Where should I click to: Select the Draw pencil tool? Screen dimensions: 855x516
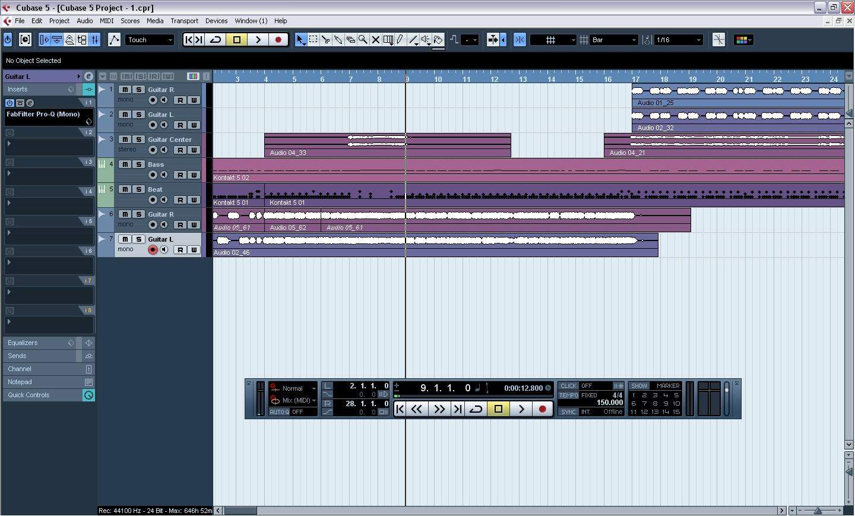(x=401, y=40)
